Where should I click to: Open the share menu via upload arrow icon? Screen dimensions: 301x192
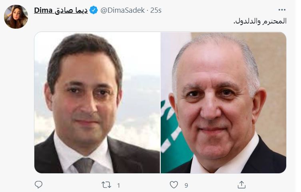(x=241, y=185)
